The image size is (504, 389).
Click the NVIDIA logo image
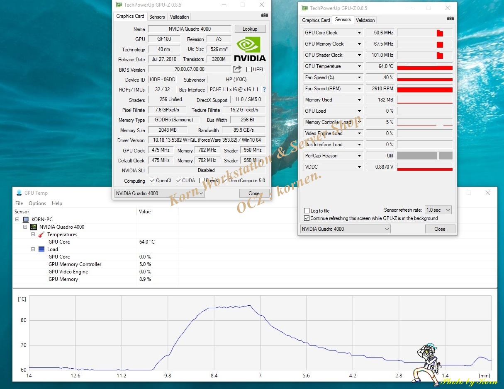point(250,49)
